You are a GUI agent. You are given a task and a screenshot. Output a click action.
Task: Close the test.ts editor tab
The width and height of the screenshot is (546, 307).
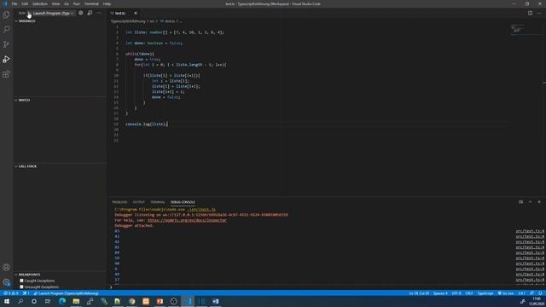136,14
